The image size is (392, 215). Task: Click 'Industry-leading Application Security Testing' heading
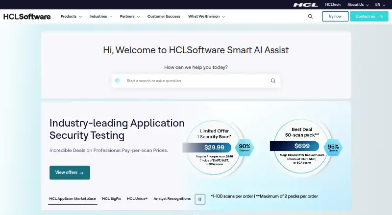coord(117,129)
